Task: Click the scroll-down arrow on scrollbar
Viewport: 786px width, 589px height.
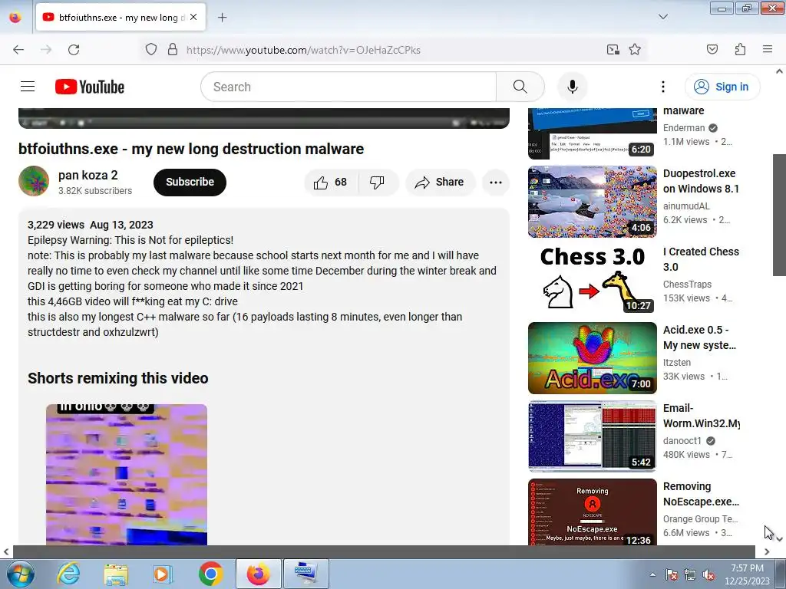Action: pyautogui.click(x=779, y=539)
